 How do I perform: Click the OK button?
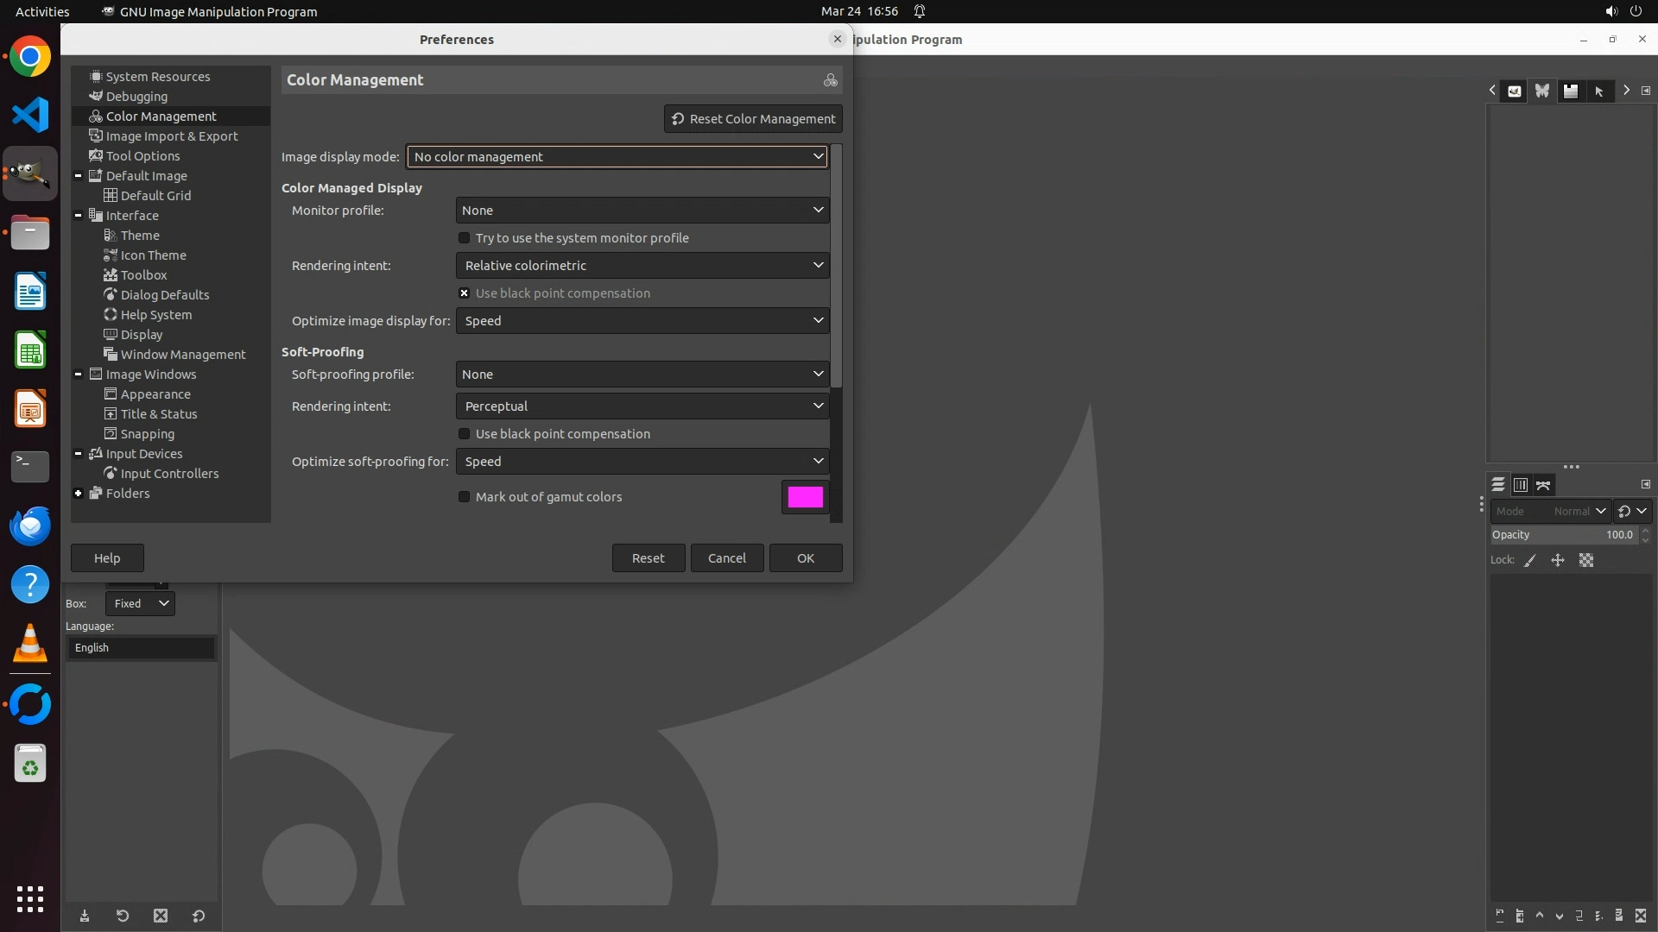tap(805, 558)
